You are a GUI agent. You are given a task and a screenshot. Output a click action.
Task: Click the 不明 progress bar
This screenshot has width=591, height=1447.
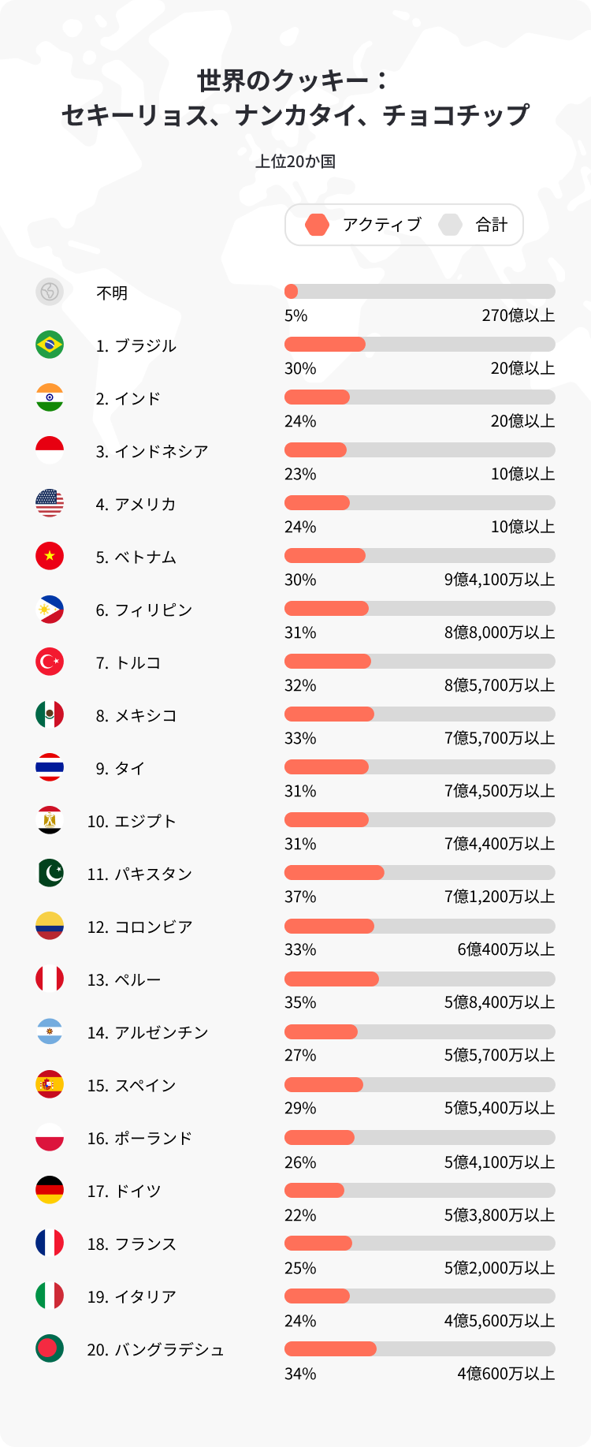(x=419, y=292)
